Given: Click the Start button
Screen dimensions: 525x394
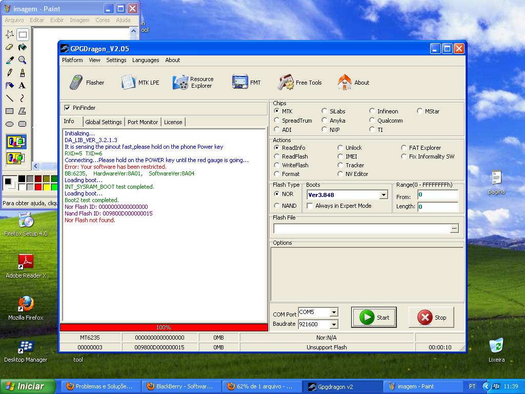Looking at the screenshot, I should [374, 317].
